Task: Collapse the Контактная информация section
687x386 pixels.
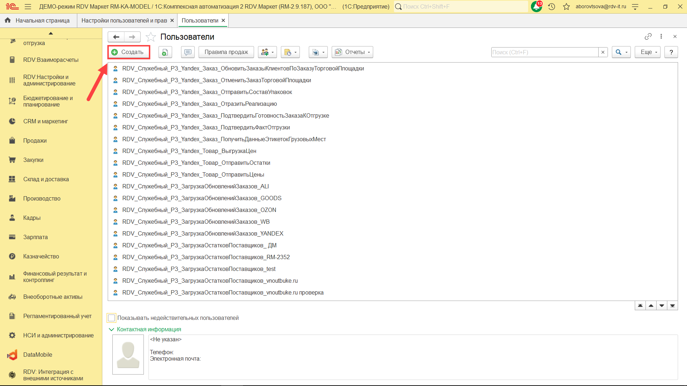Action: tap(111, 329)
